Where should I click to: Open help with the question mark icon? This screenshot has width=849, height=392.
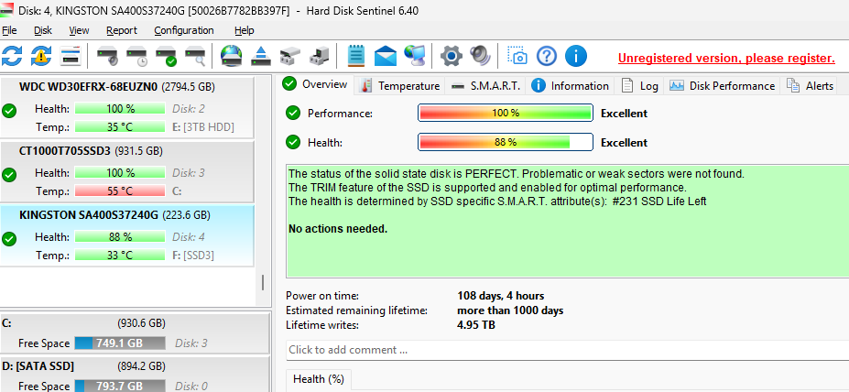pyautogui.click(x=547, y=55)
